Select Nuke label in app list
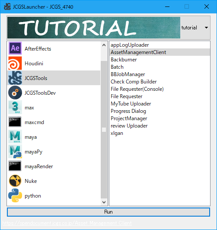The width and height of the screenshot is (217, 230). pos(31,181)
